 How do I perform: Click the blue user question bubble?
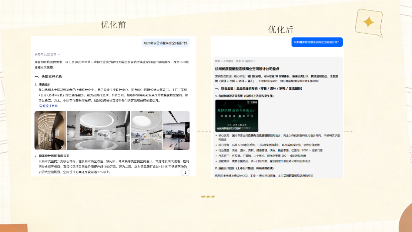tap(317, 42)
